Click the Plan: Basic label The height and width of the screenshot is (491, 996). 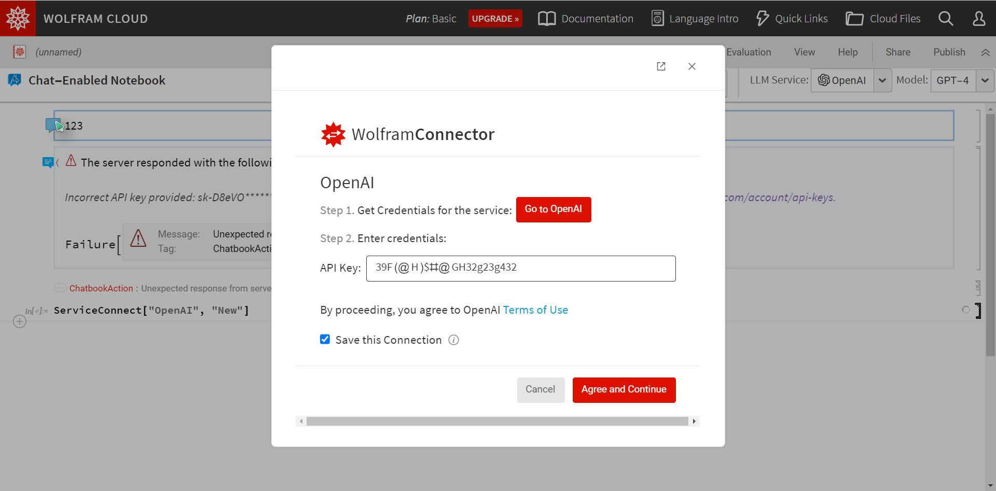click(431, 19)
